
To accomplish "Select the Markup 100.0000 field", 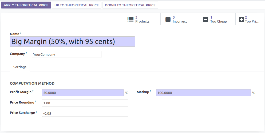I will pos(203,93).
